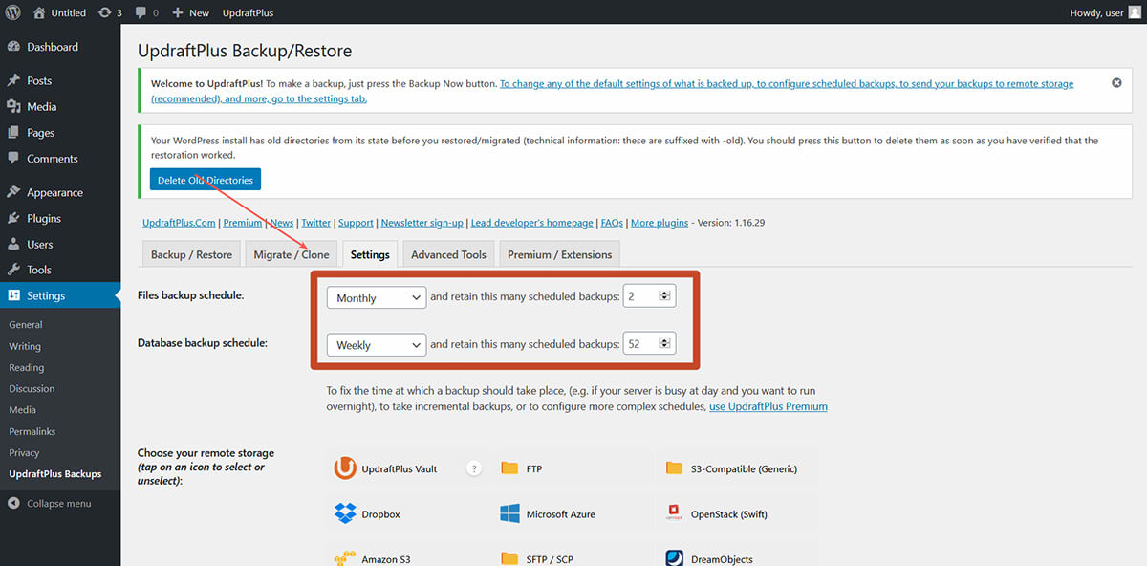
Task: Open UpdraftPlus menu in the top admin bar
Action: [248, 12]
